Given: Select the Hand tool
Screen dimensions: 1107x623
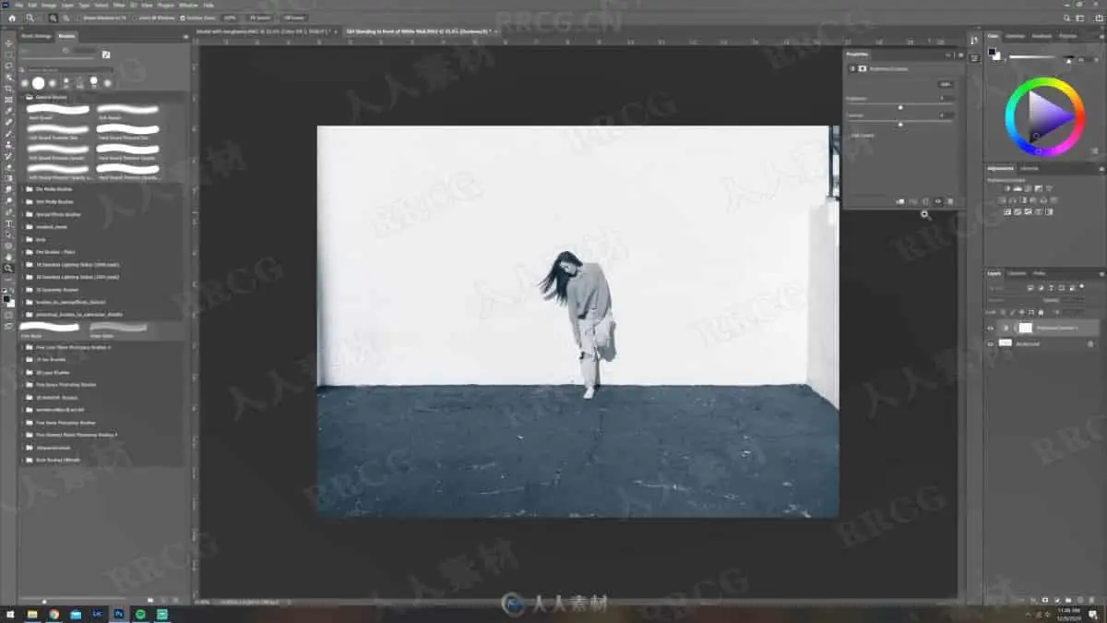Looking at the screenshot, I should click(x=9, y=257).
